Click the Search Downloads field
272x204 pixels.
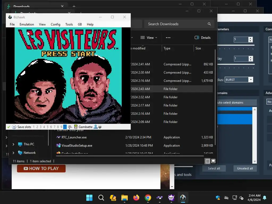click(179, 24)
